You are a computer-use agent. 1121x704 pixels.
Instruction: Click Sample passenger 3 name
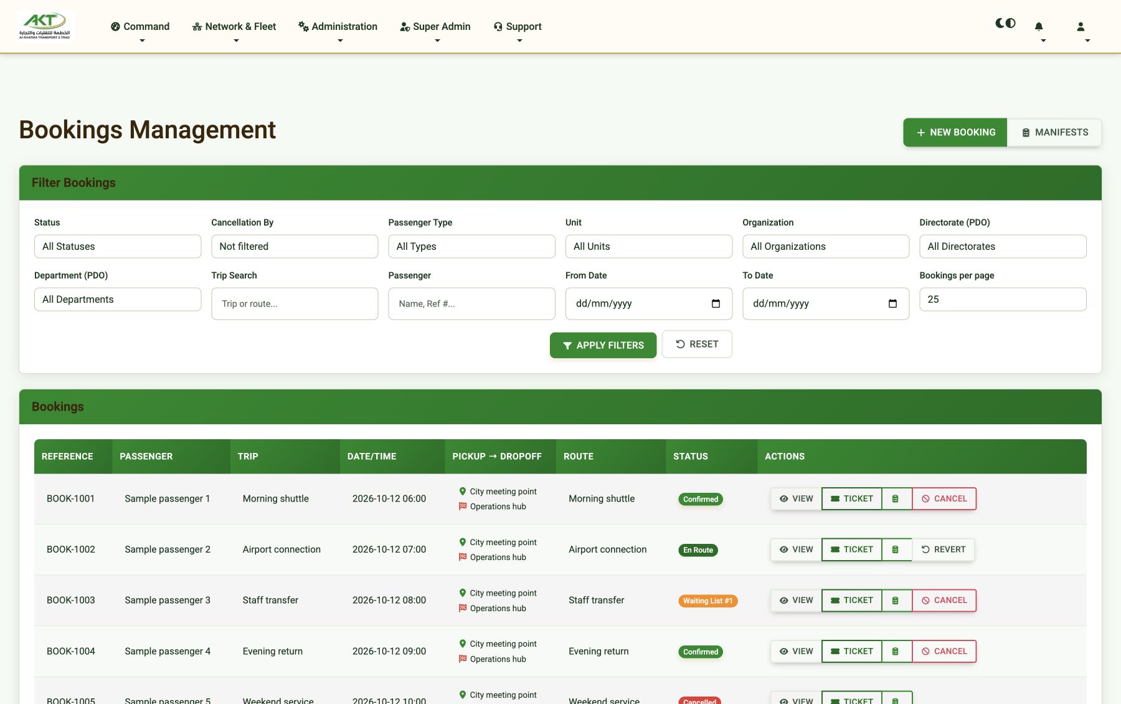pos(168,601)
